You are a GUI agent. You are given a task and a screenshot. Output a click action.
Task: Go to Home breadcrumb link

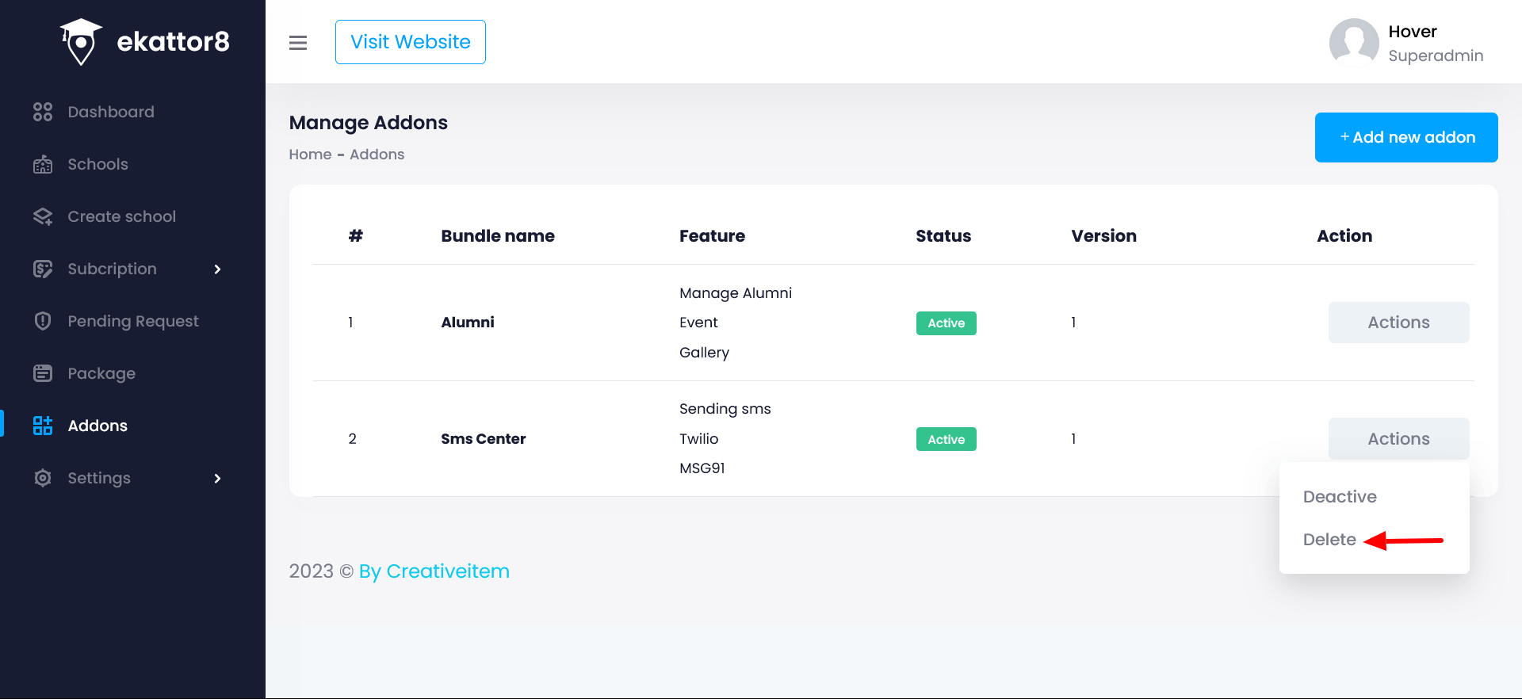(x=310, y=155)
